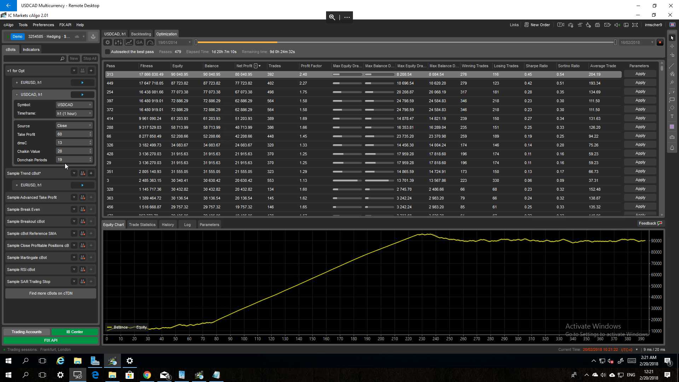Apply parameters for pass 449
Viewport: 679px width, 382px height.
[x=640, y=83]
